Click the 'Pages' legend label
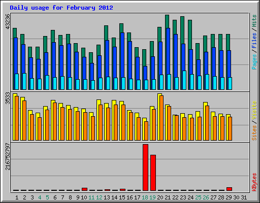 254,62
